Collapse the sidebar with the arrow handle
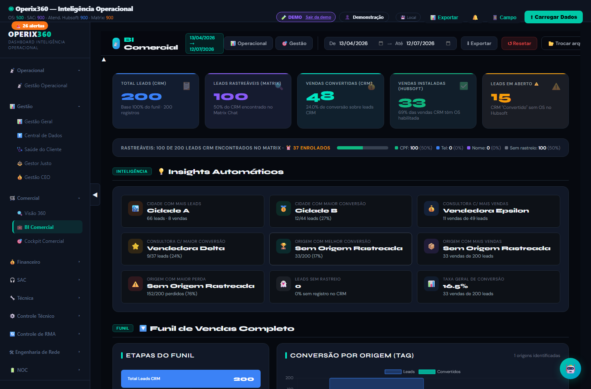The height and width of the screenshot is (389, 591). pos(95,195)
